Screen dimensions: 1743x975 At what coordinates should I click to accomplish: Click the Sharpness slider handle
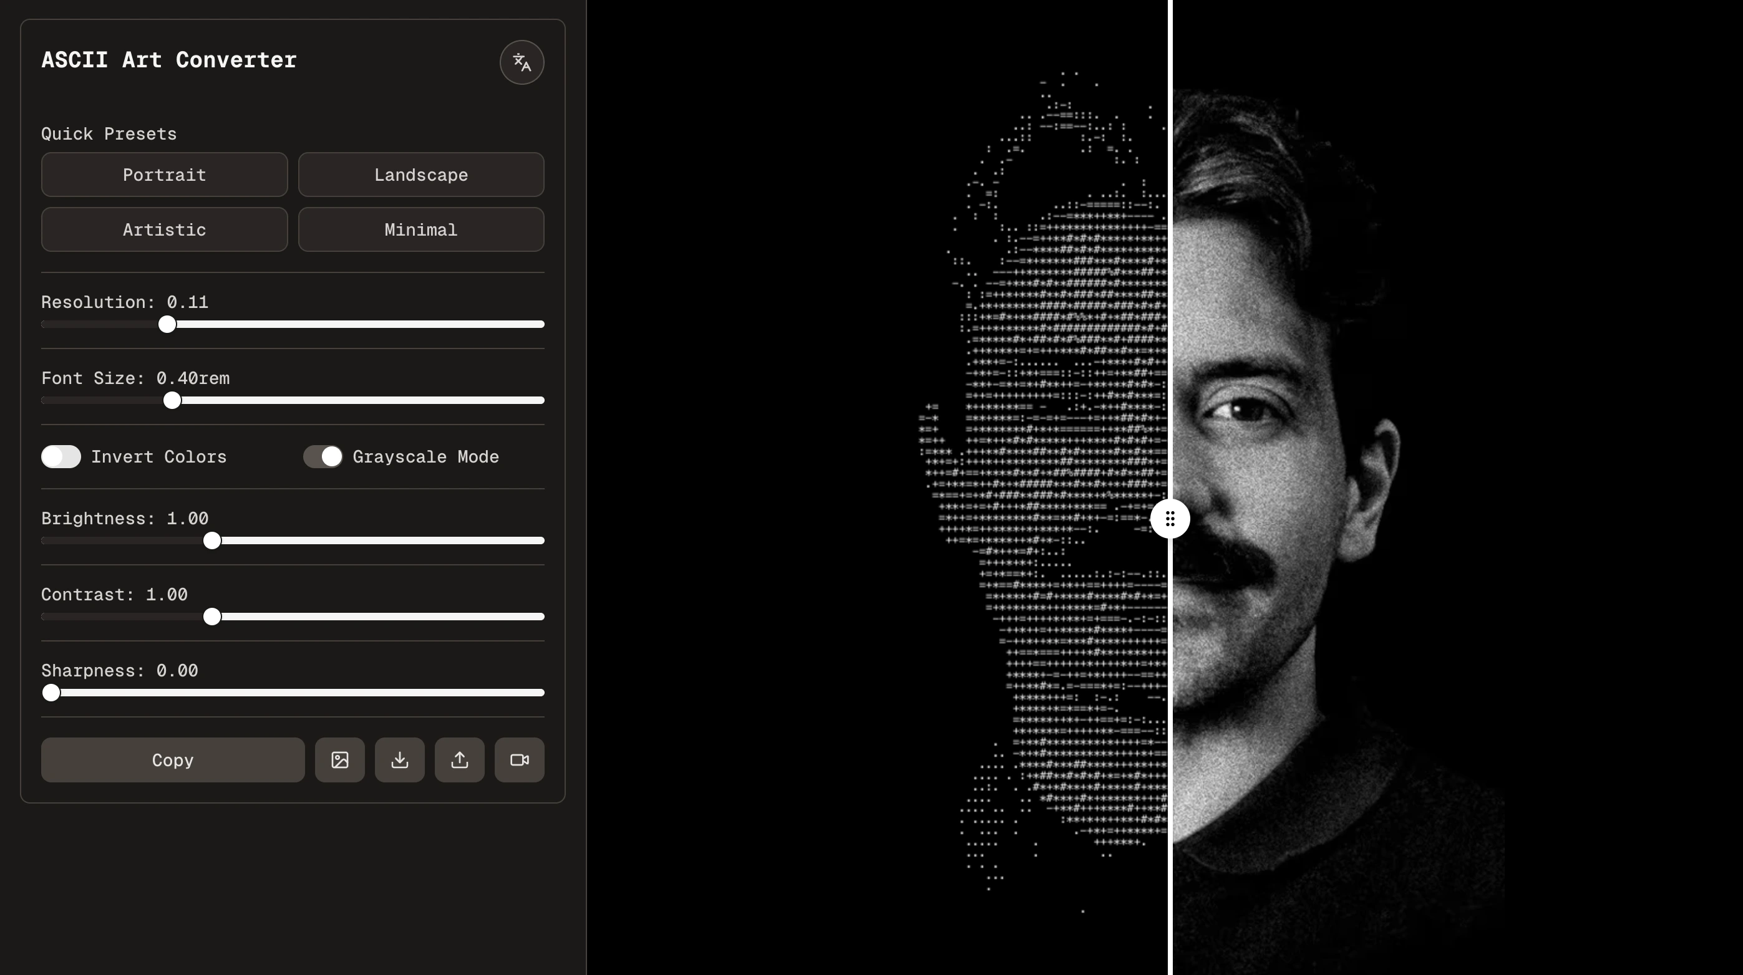coord(51,693)
